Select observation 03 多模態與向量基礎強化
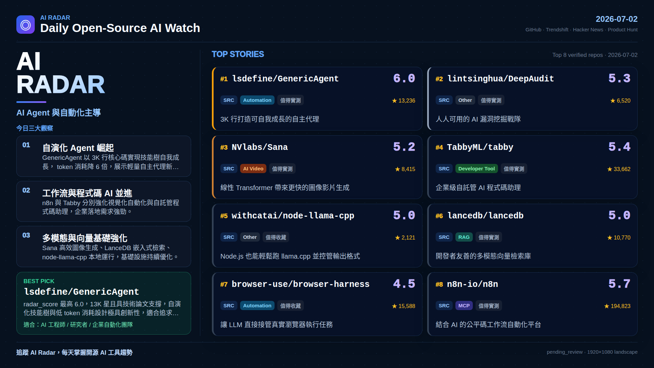 tap(104, 246)
